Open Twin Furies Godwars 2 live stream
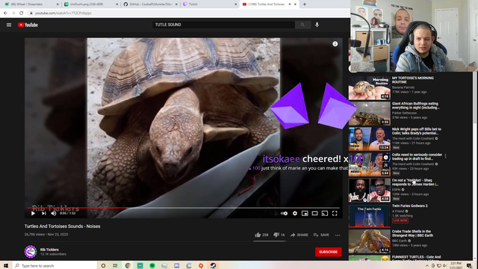Image resolution: width=478 pixels, height=269 pixels. tap(369, 216)
